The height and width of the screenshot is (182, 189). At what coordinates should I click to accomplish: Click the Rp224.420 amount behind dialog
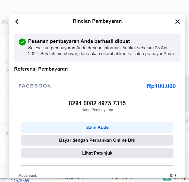(122, 178)
